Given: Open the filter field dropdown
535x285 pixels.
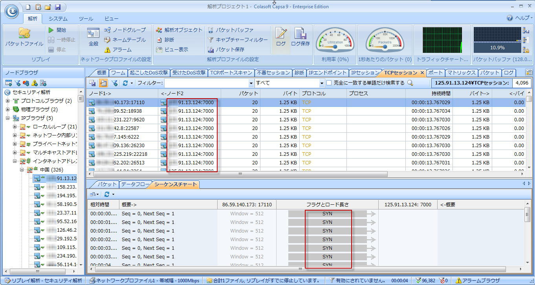Looking at the screenshot, I should [251, 83].
